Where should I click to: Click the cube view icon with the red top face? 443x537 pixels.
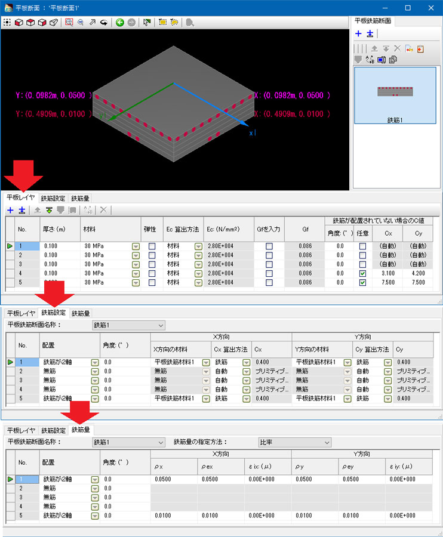30,23
